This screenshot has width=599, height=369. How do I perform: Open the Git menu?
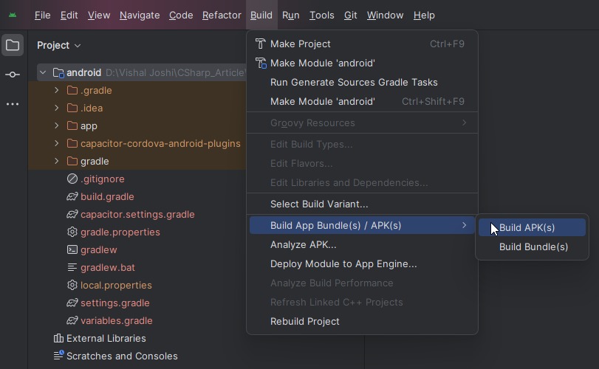[x=351, y=15]
